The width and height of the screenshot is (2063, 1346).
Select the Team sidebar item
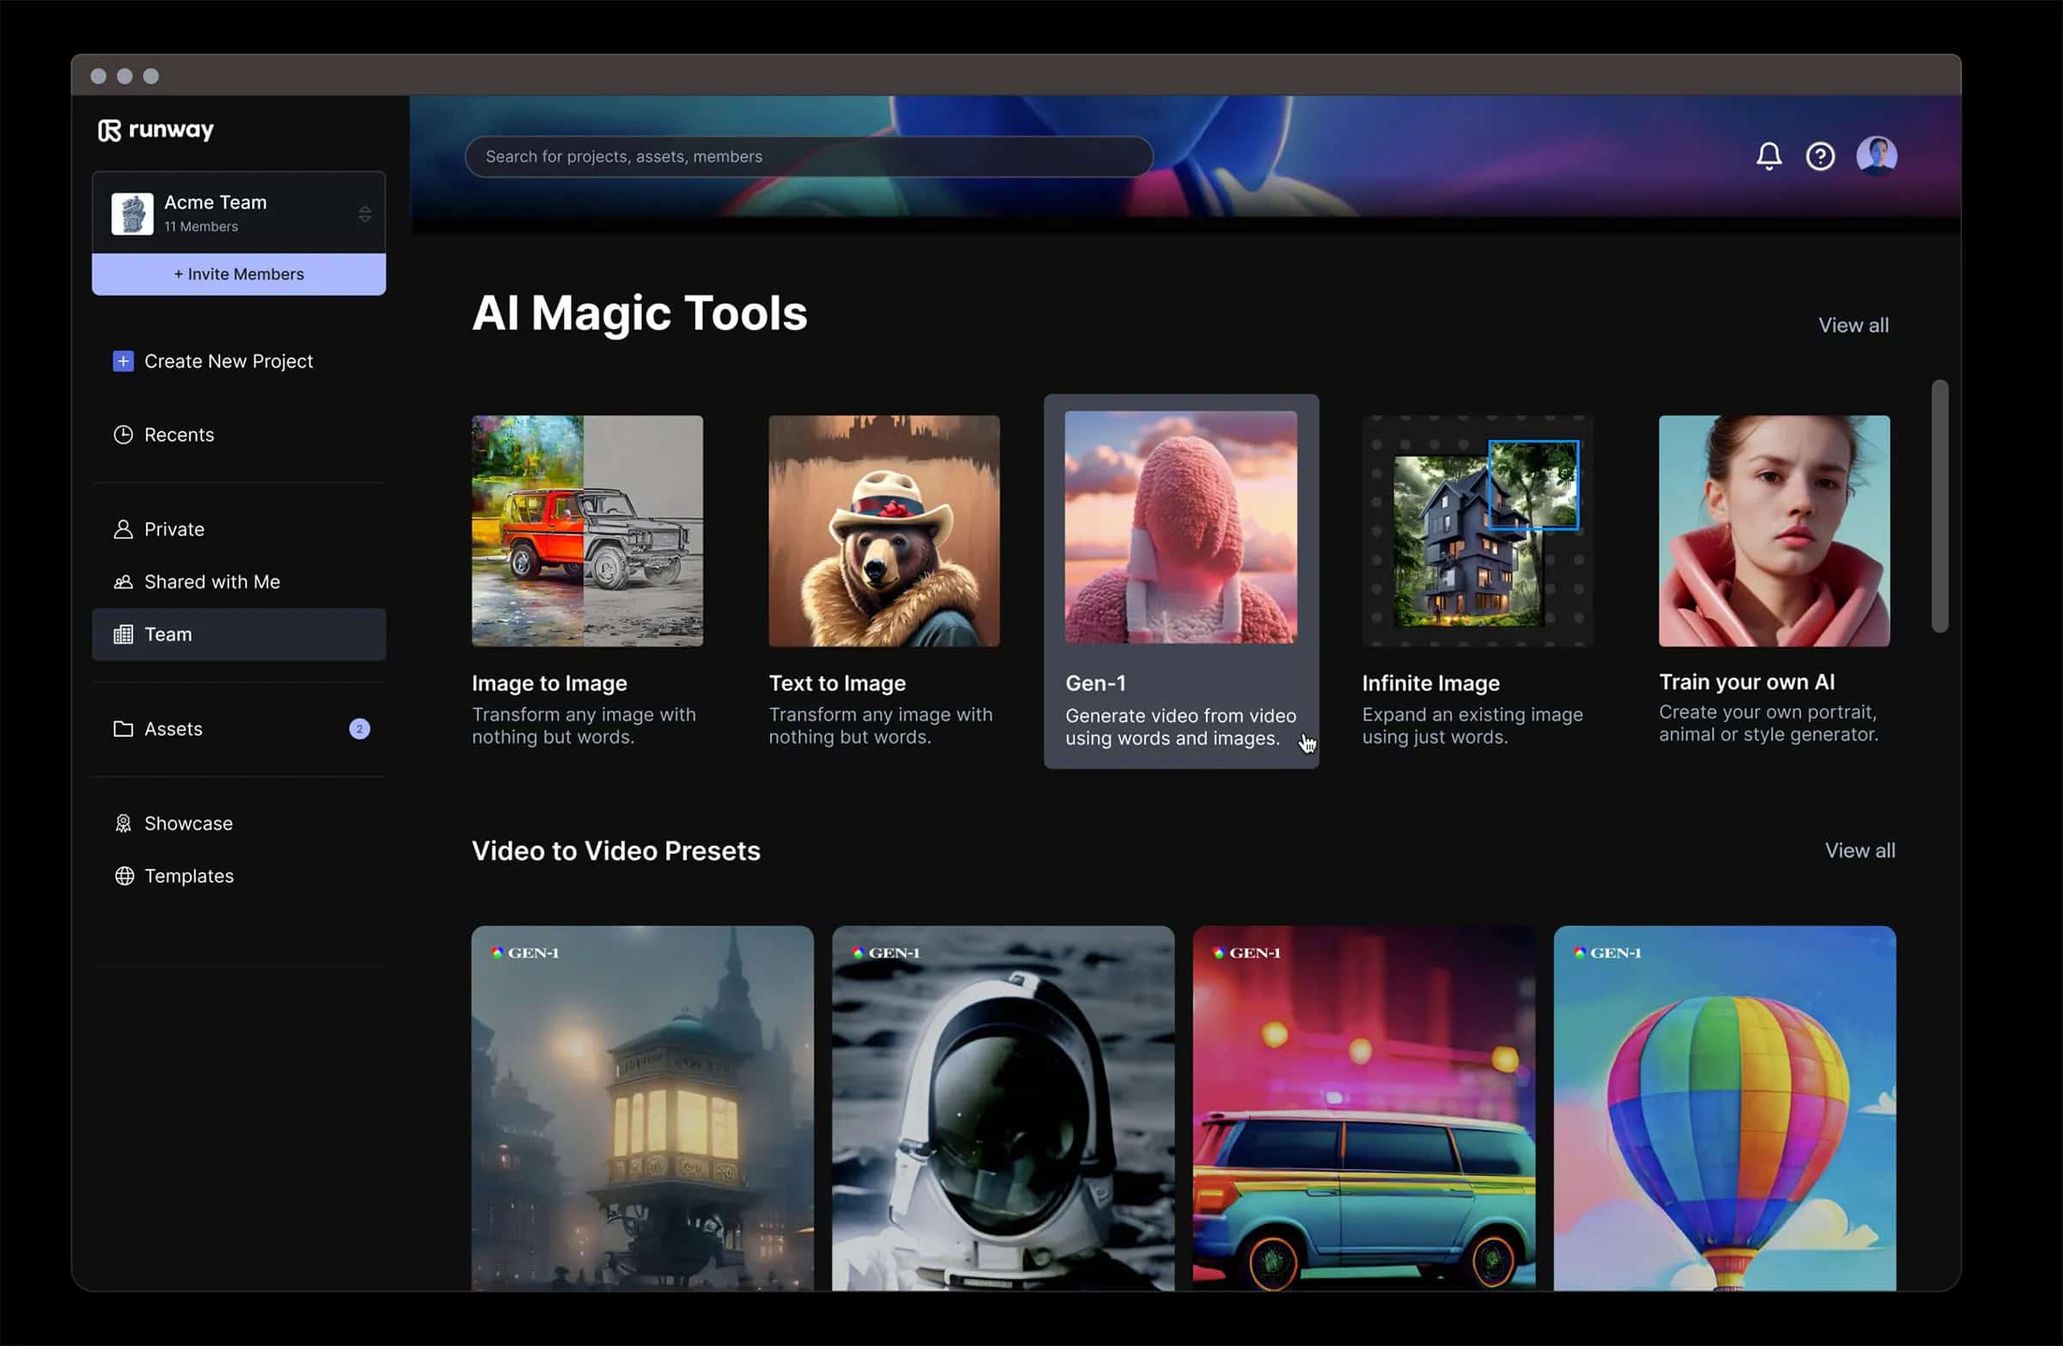[238, 634]
